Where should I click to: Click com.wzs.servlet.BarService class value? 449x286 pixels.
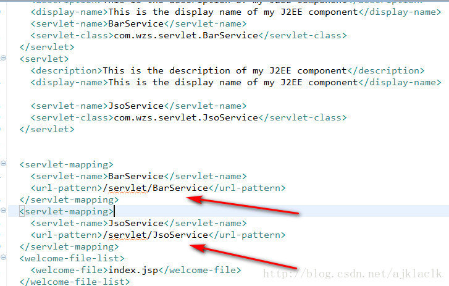click(186, 35)
